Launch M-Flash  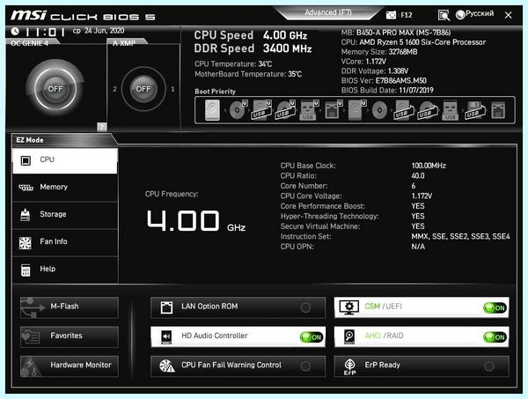click(x=69, y=307)
